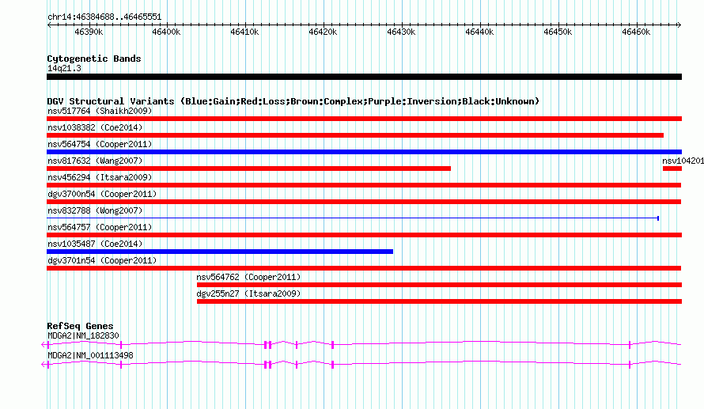This screenshot has height=409, width=704.
Task: Click the nsv564757 (Cooper2011) label
Action: pos(100,227)
